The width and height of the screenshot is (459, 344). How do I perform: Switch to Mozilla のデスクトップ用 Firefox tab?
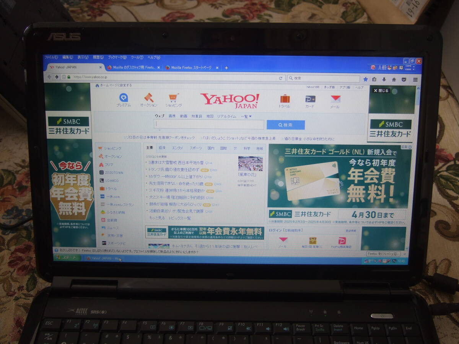click(x=133, y=68)
